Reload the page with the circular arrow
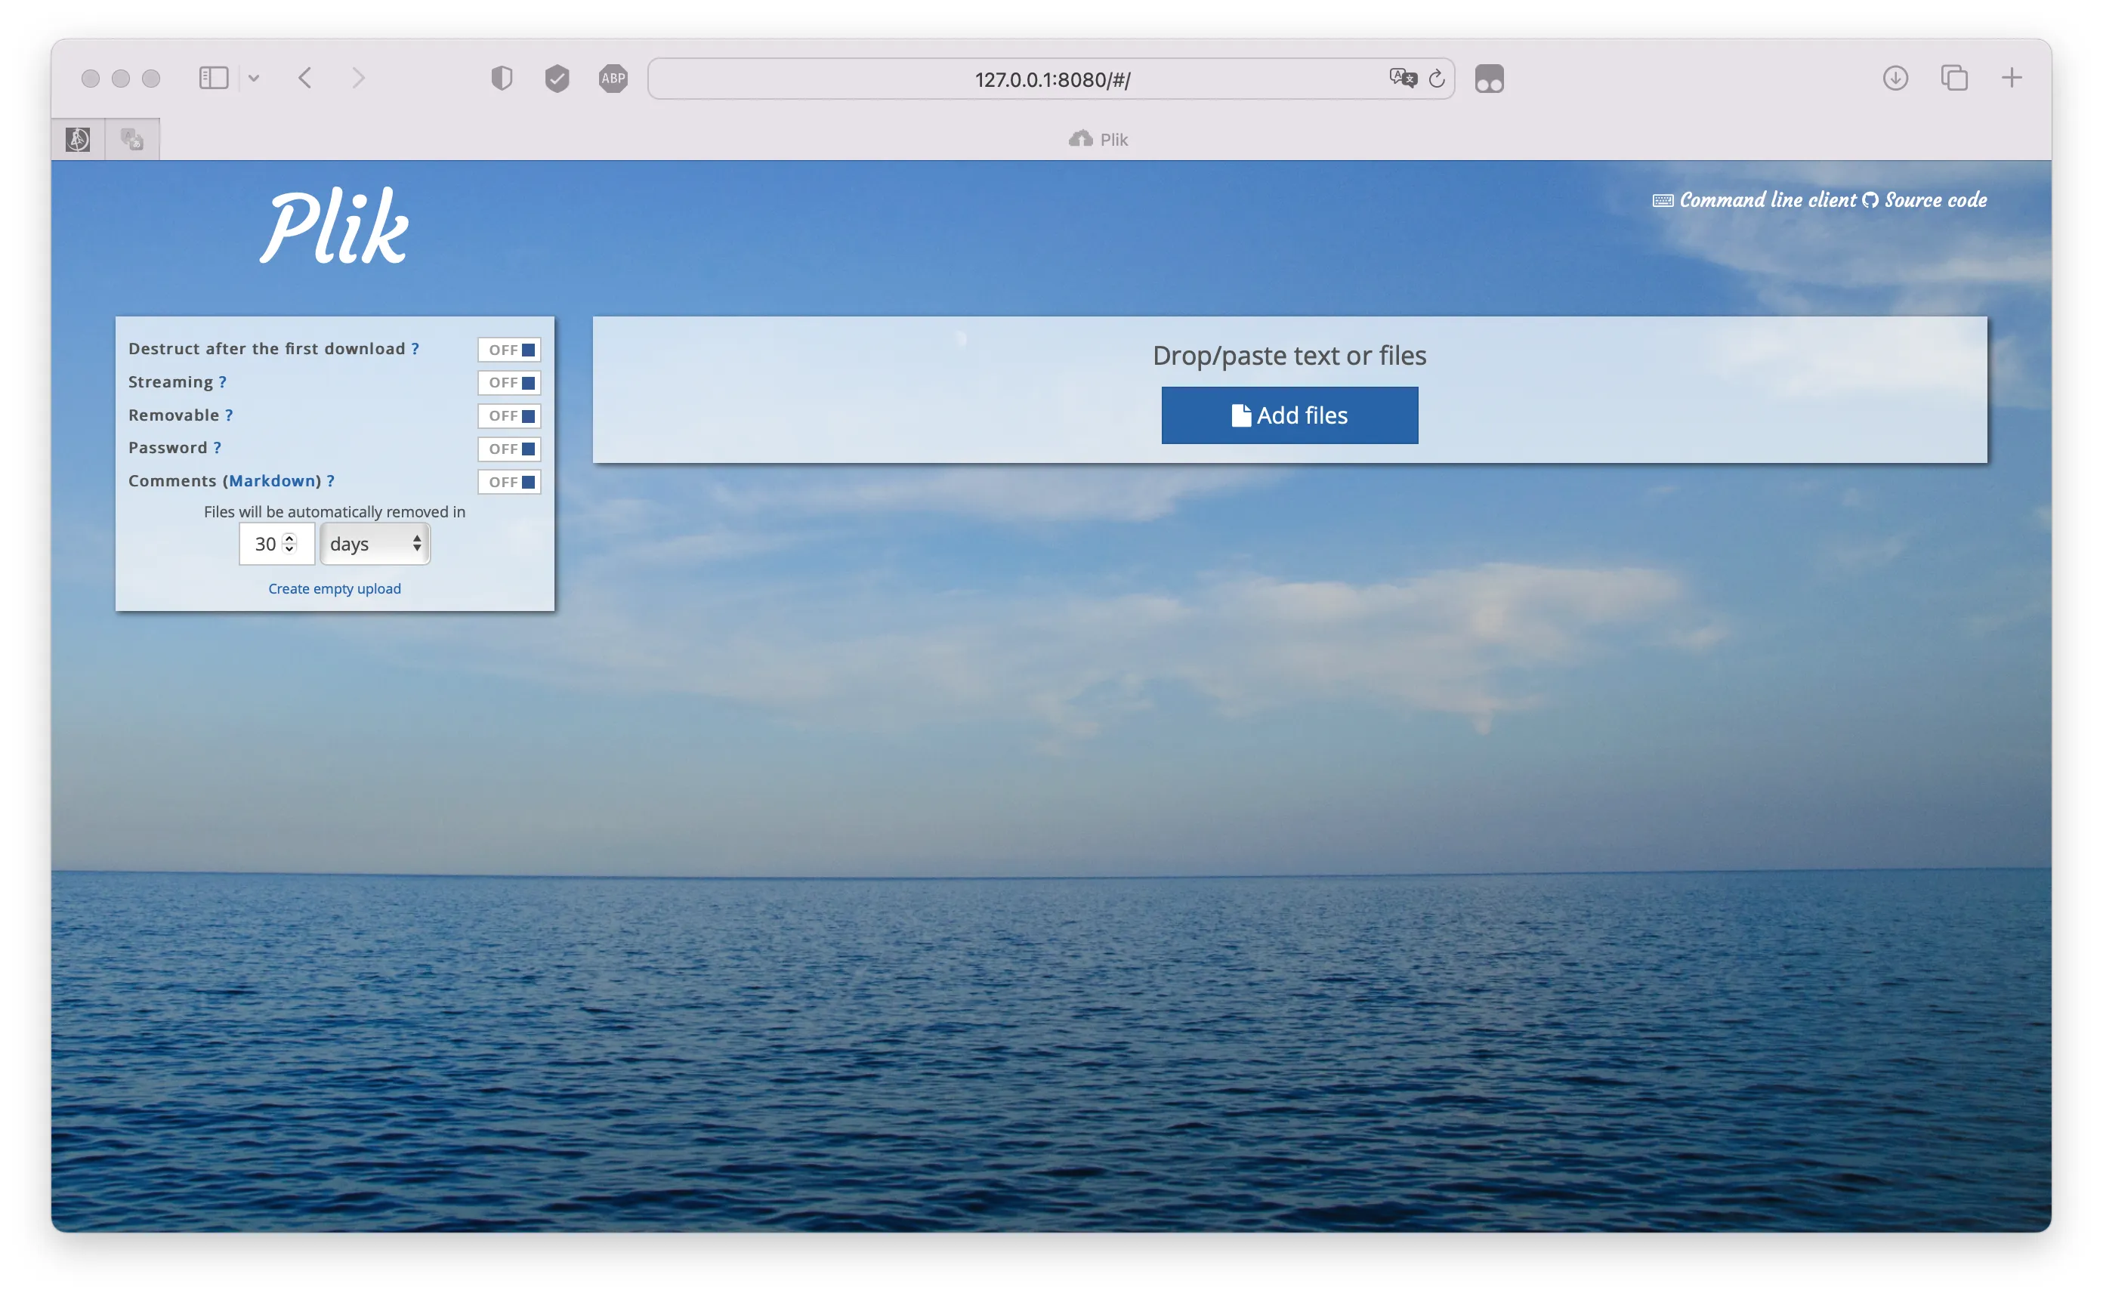The width and height of the screenshot is (2103, 1296). tap(1437, 78)
